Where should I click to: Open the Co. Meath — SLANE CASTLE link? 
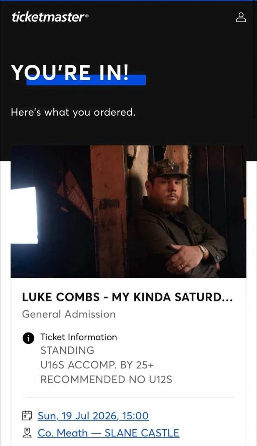(108, 433)
